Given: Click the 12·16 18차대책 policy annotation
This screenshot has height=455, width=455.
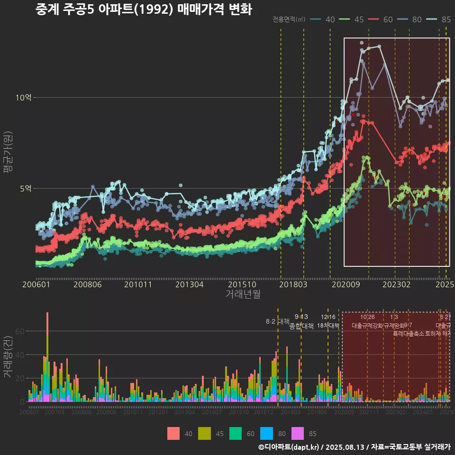Looking at the screenshot, I should click(x=328, y=321).
